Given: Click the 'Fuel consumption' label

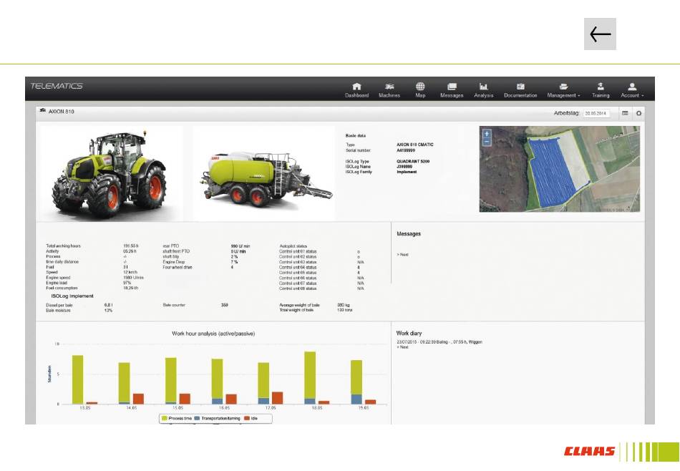Looking at the screenshot, I should tap(62, 288).
